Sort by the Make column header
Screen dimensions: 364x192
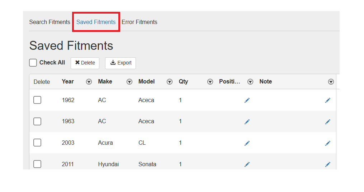click(x=105, y=82)
